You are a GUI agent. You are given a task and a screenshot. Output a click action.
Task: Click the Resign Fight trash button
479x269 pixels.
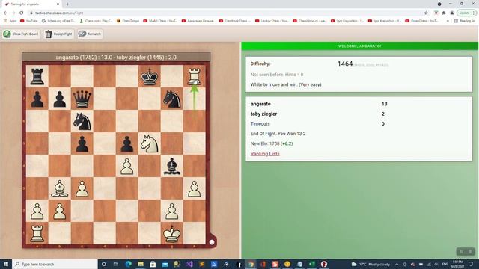click(x=58, y=34)
